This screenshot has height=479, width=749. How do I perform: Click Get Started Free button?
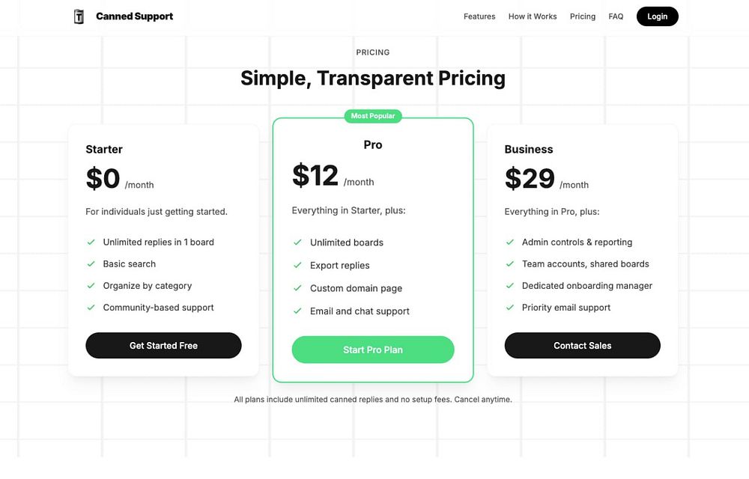click(x=163, y=346)
